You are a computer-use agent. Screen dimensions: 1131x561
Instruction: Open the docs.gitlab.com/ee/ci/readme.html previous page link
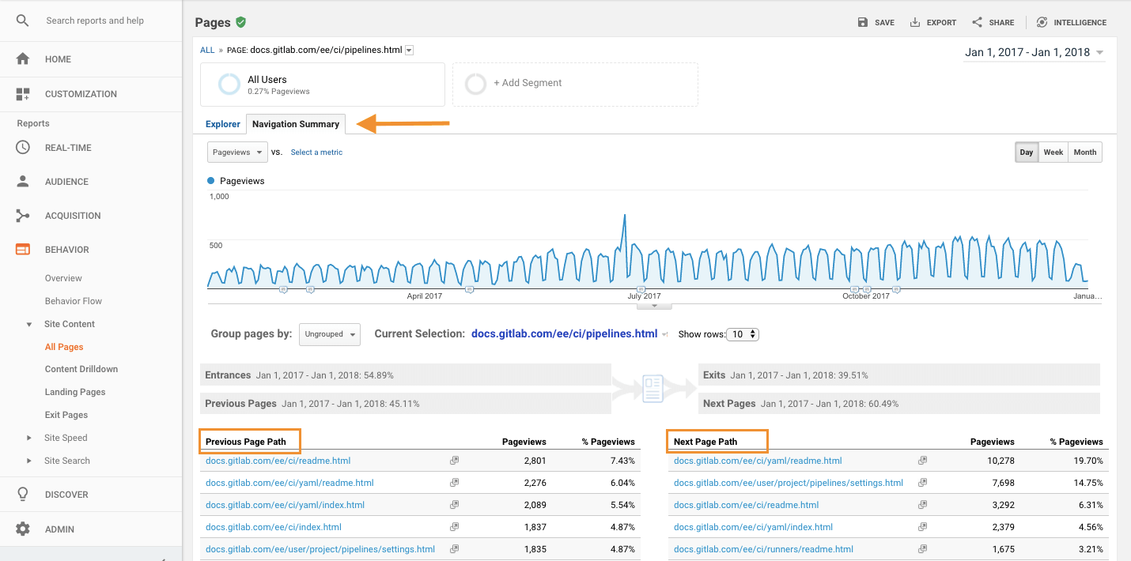pyautogui.click(x=277, y=460)
